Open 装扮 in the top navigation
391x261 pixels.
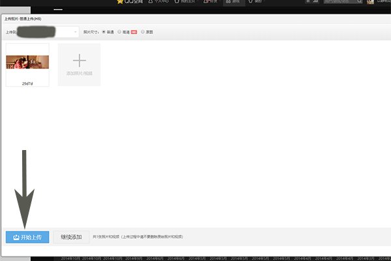pos(255,1)
